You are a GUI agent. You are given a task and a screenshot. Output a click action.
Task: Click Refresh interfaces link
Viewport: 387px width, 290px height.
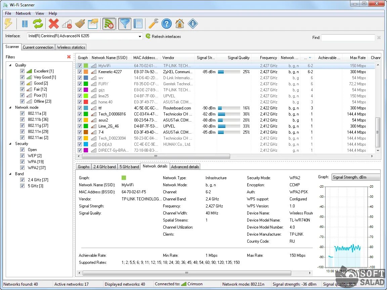pos(166,37)
